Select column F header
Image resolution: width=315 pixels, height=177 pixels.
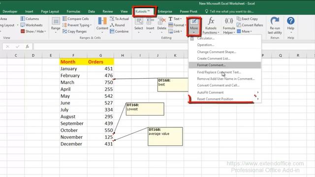tap(73, 56)
